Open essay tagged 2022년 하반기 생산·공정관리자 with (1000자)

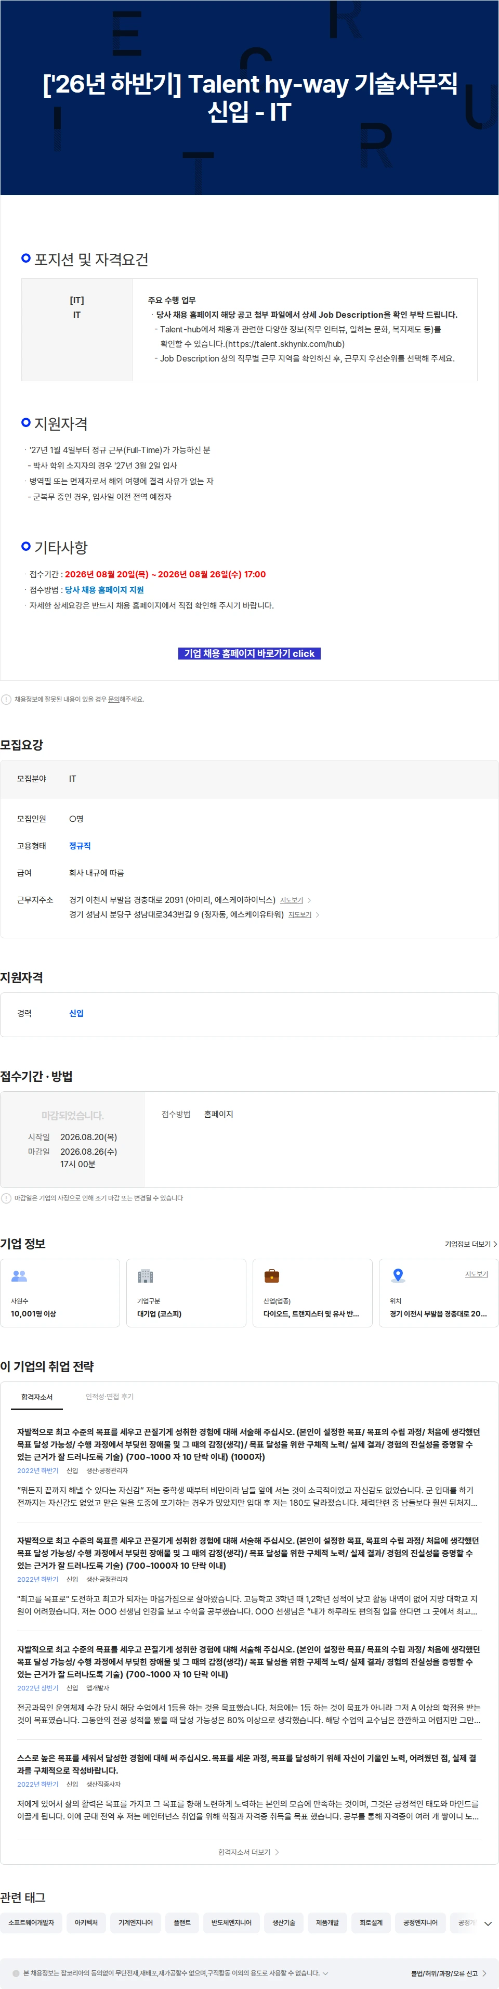click(x=249, y=1467)
